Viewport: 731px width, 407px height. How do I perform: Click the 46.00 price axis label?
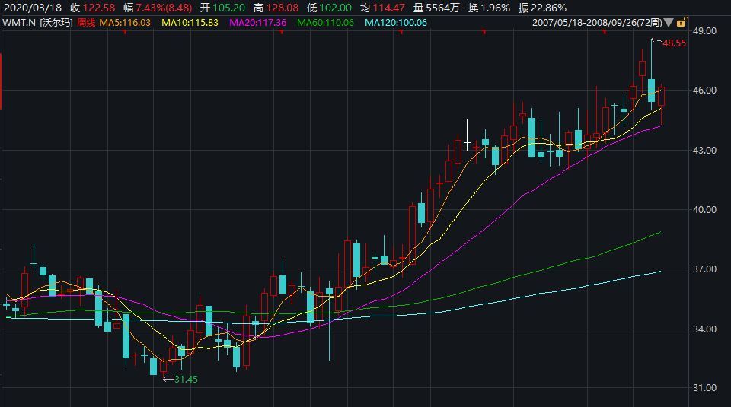(704, 91)
